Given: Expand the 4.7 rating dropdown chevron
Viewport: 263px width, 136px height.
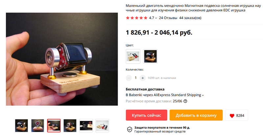Looking at the screenshot, I should coord(156,18).
